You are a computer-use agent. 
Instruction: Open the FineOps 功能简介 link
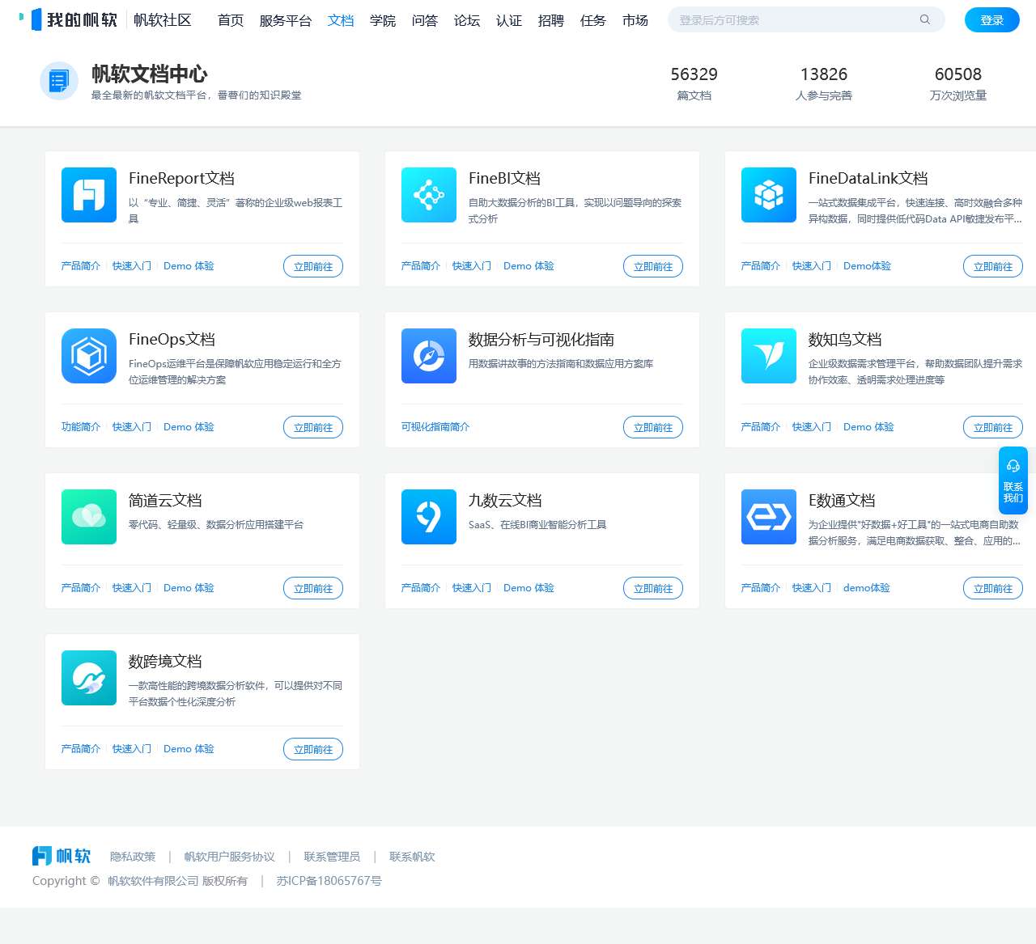(x=81, y=427)
